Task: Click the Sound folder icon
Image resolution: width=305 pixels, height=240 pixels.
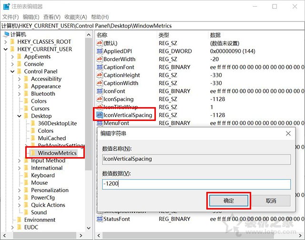Action: click(x=26, y=212)
